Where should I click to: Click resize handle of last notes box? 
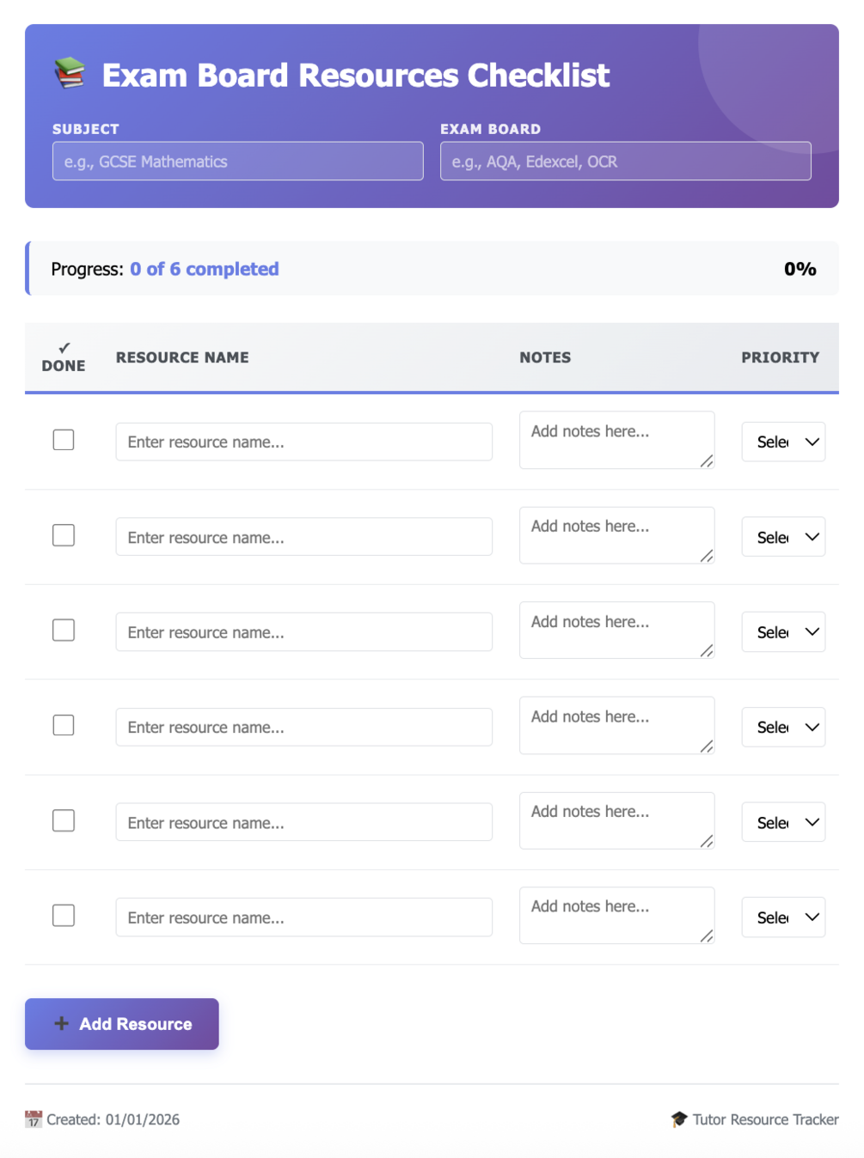pos(707,936)
